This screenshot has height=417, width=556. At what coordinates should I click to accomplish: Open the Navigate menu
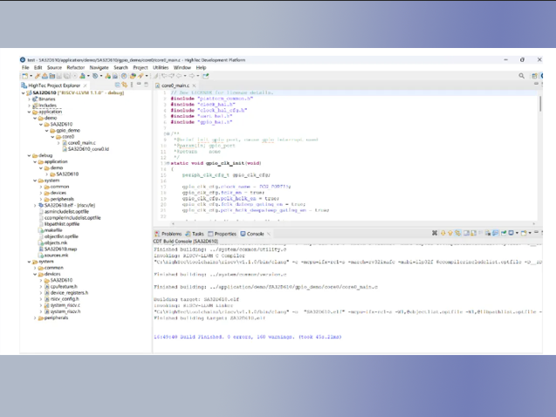[x=99, y=68]
